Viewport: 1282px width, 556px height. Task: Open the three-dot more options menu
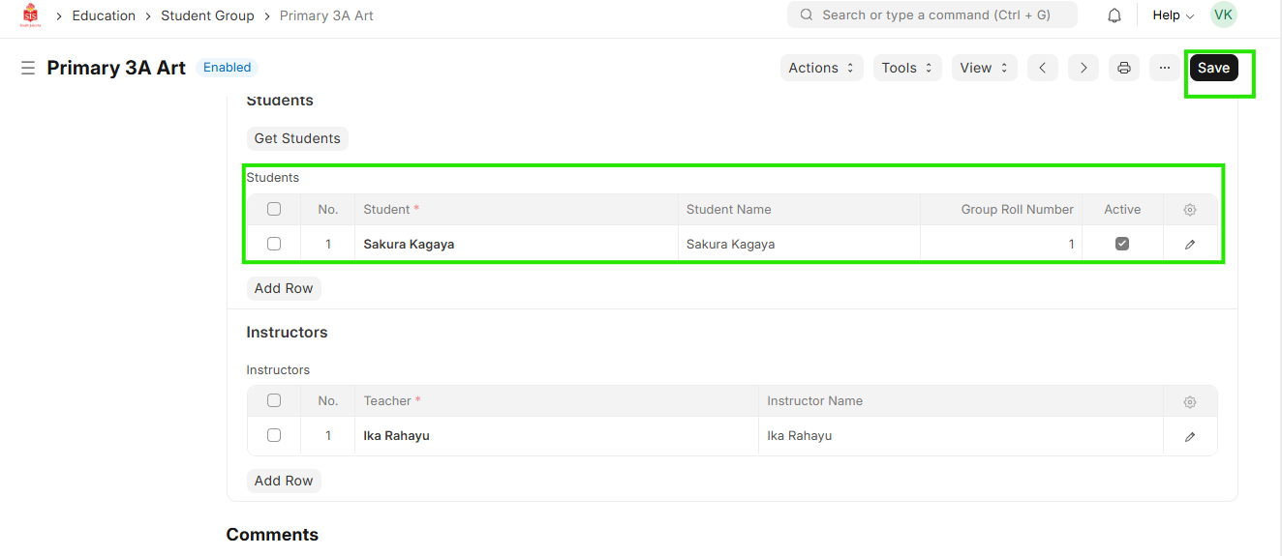click(x=1164, y=68)
